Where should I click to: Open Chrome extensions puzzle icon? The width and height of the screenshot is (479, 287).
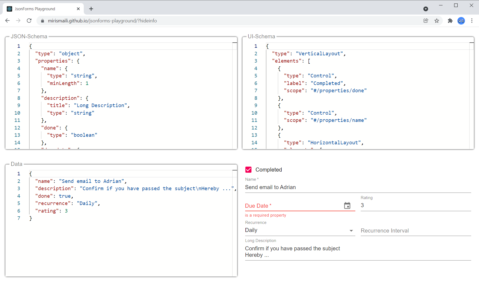coord(450,21)
